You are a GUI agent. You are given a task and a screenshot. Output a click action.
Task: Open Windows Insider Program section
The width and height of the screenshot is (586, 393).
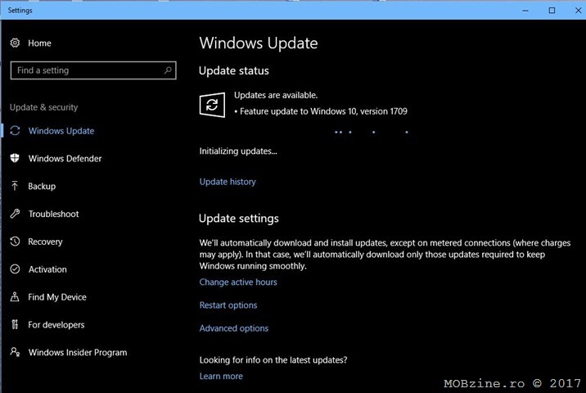pos(78,352)
